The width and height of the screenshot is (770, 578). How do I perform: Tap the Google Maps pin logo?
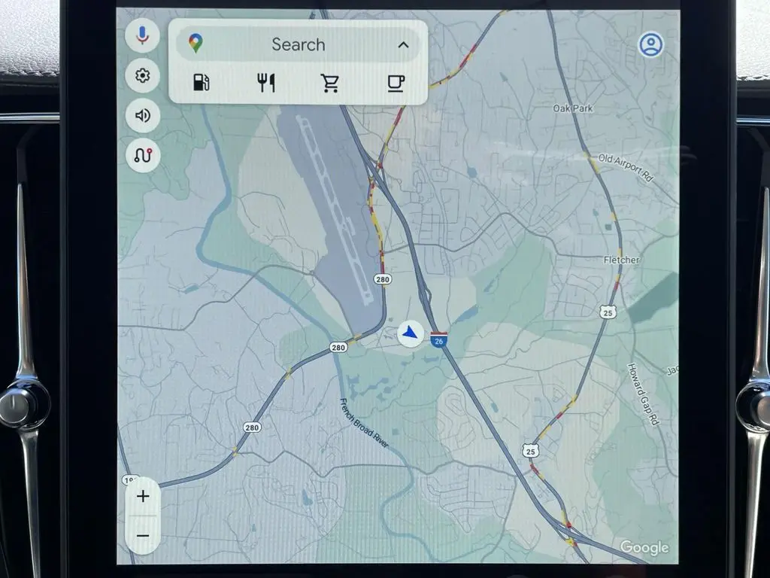[x=196, y=44]
